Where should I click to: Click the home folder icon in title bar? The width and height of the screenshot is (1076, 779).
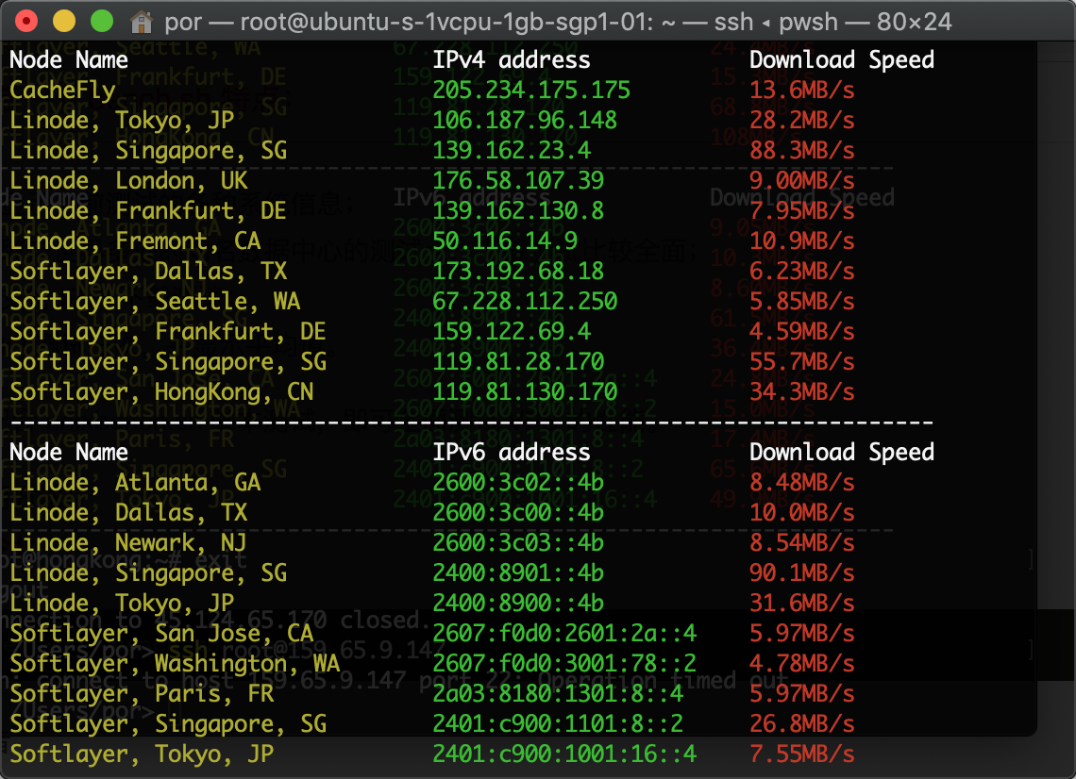[142, 22]
